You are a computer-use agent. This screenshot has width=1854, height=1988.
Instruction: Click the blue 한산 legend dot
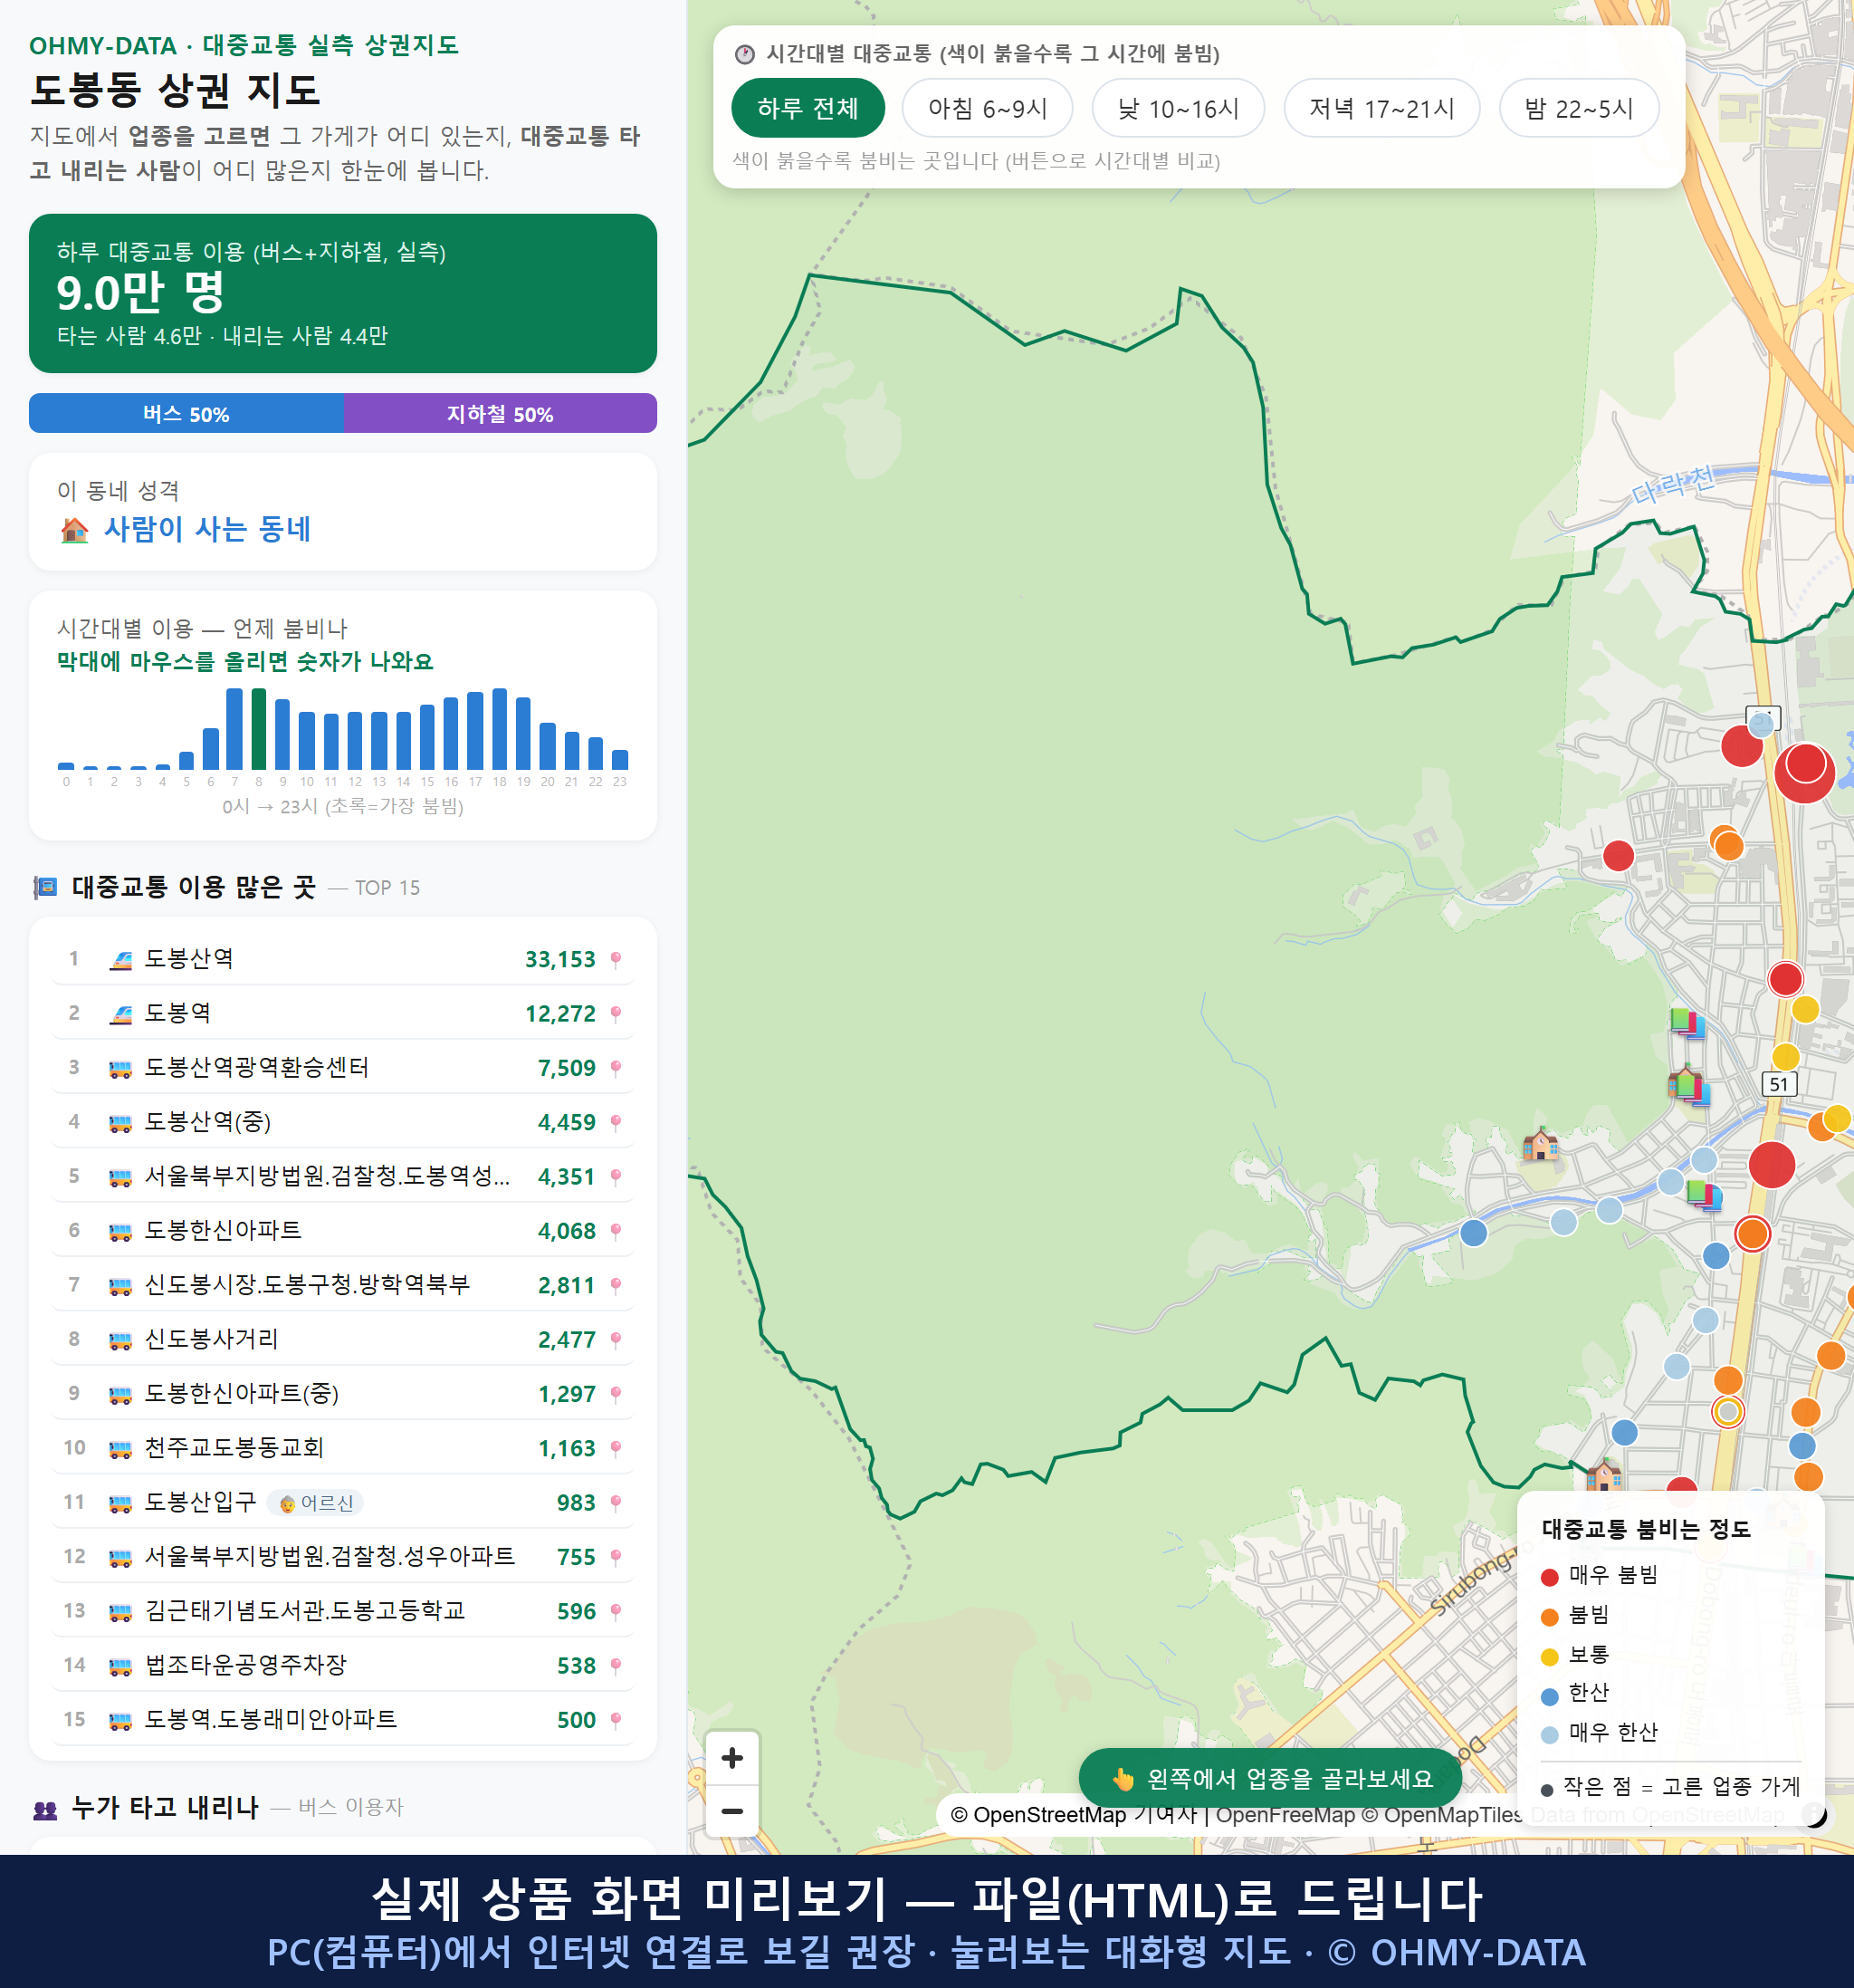[1549, 1696]
